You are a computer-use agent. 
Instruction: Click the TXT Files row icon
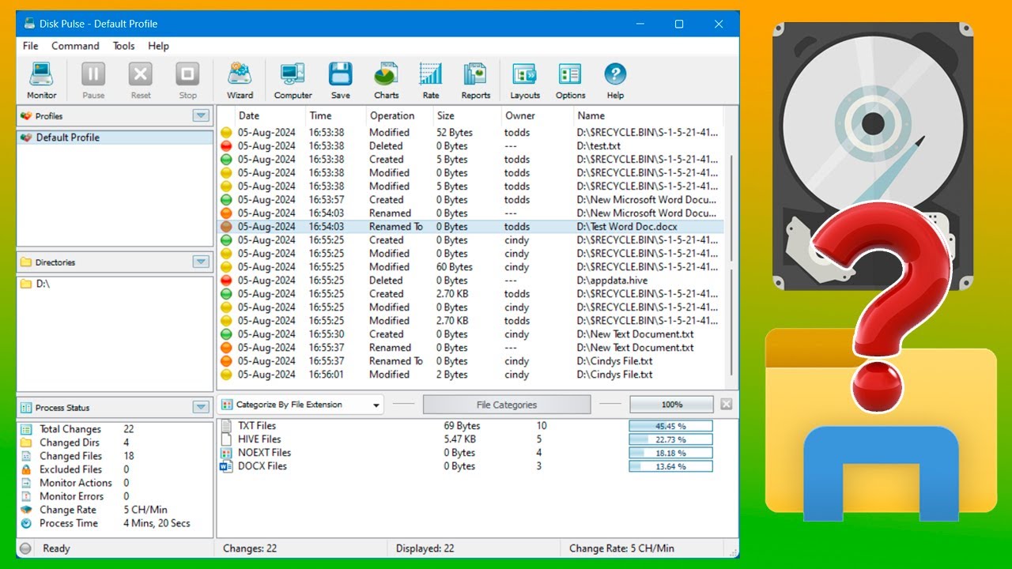click(226, 426)
